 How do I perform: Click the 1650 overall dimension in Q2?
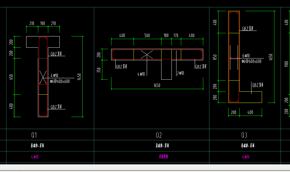(157, 85)
